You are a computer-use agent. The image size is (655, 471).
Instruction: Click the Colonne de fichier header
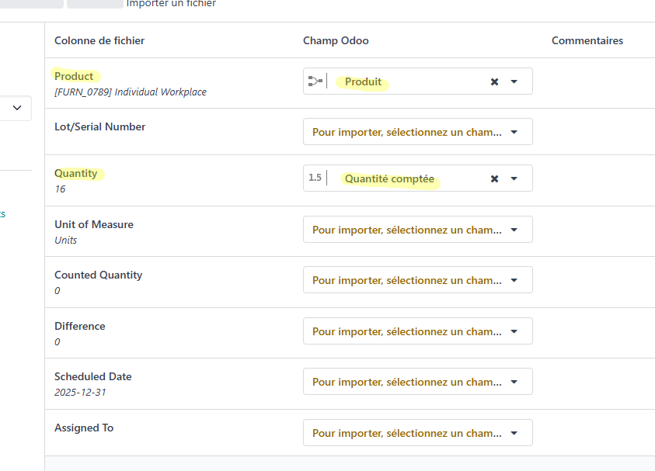tap(99, 40)
